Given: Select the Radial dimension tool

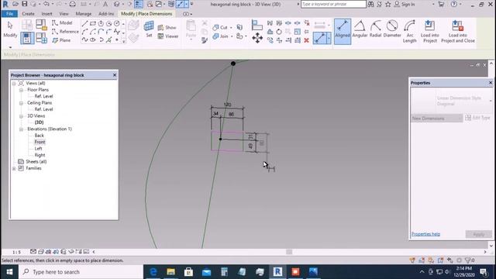Looking at the screenshot, I should pyautogui.click(x=375, y=29).
